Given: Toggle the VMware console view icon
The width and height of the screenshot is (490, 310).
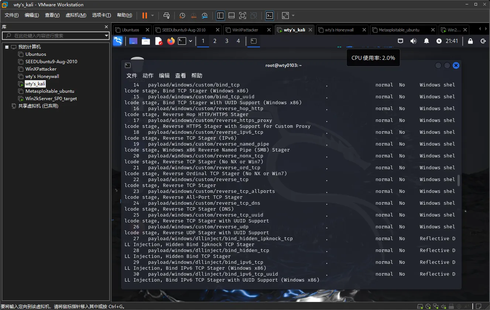Looking at the screenshot, I should (270, 16).
